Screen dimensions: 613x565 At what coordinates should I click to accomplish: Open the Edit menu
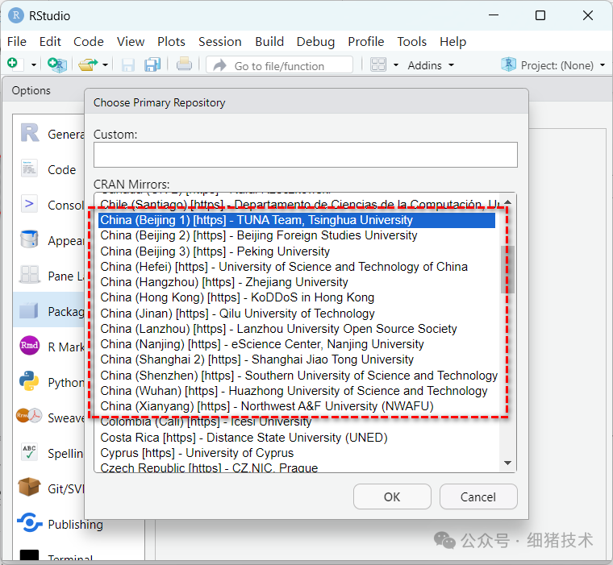coord(50,41)
